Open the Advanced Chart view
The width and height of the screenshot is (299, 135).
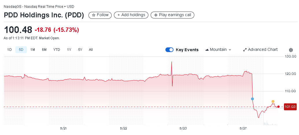pos(260,49)
